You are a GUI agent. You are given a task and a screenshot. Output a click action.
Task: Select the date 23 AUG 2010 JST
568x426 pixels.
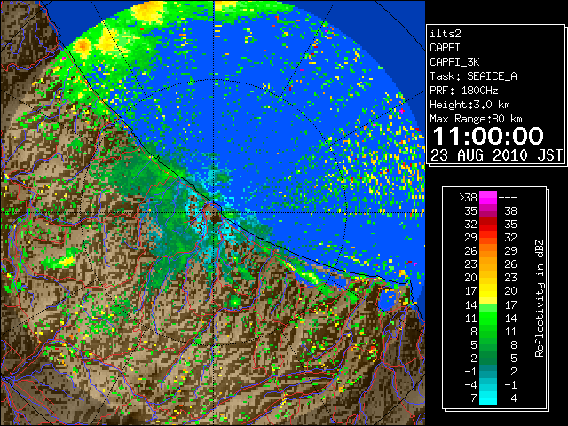[496, 155]
